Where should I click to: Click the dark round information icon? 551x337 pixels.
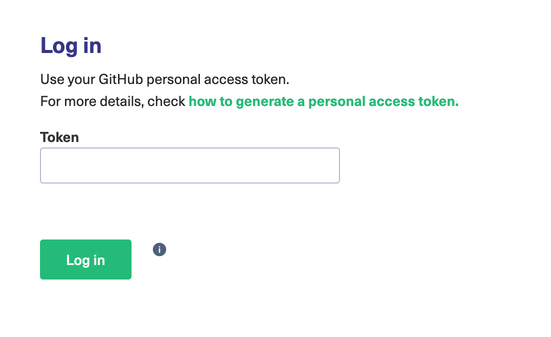(x=159, y=249)
